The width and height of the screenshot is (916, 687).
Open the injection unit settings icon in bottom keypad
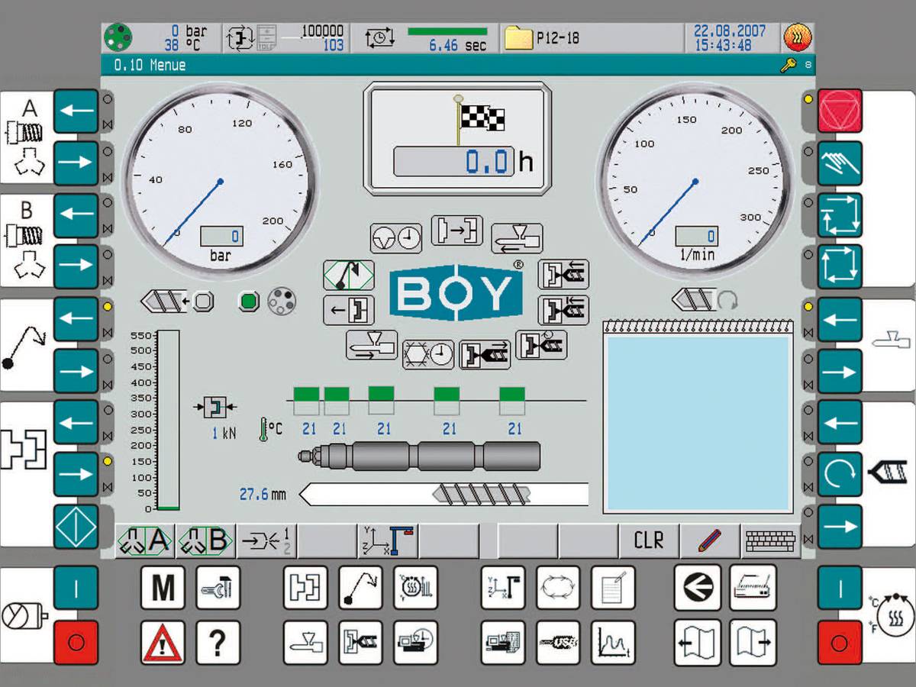click(x=360, y=643)
